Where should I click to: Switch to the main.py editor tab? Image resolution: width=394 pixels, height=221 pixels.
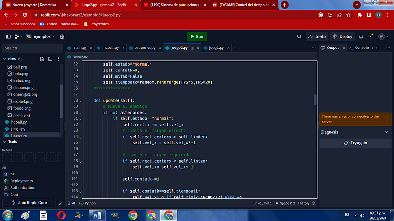click(80, 47)
